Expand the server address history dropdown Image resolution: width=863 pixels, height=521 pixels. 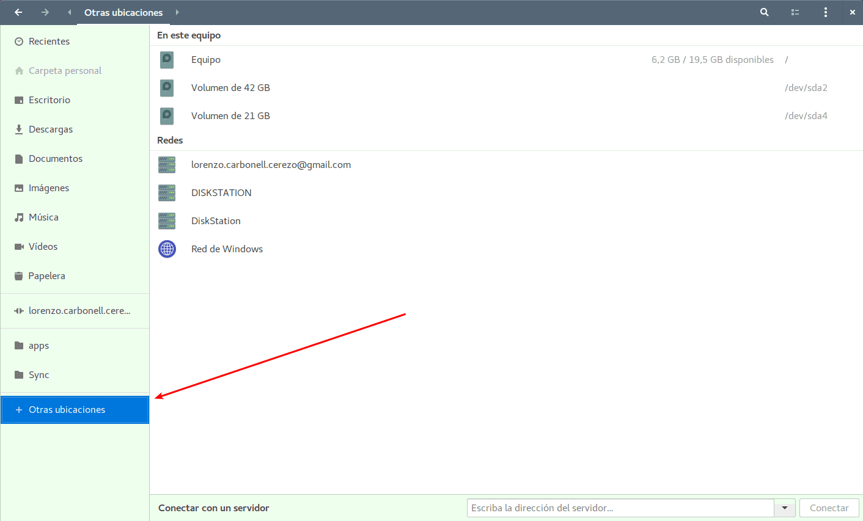pos(785,508)
